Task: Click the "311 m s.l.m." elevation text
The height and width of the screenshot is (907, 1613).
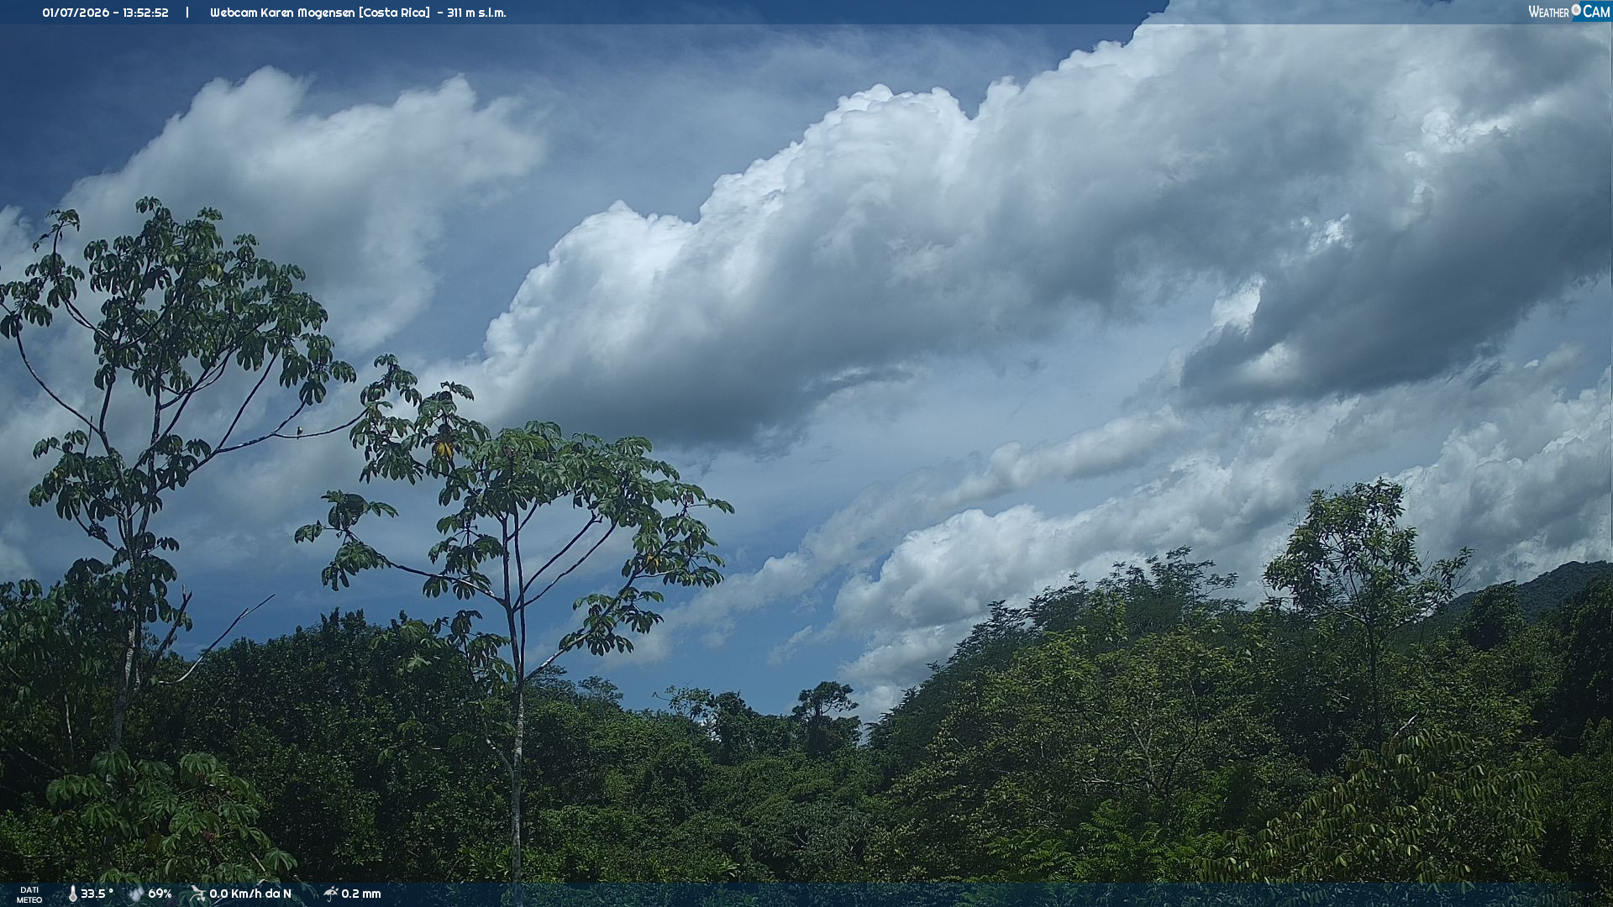Action: pyautogui.click(x=476, y=13)
